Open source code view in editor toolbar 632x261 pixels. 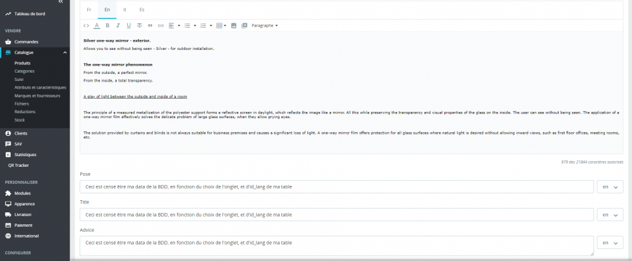point(86,25)
